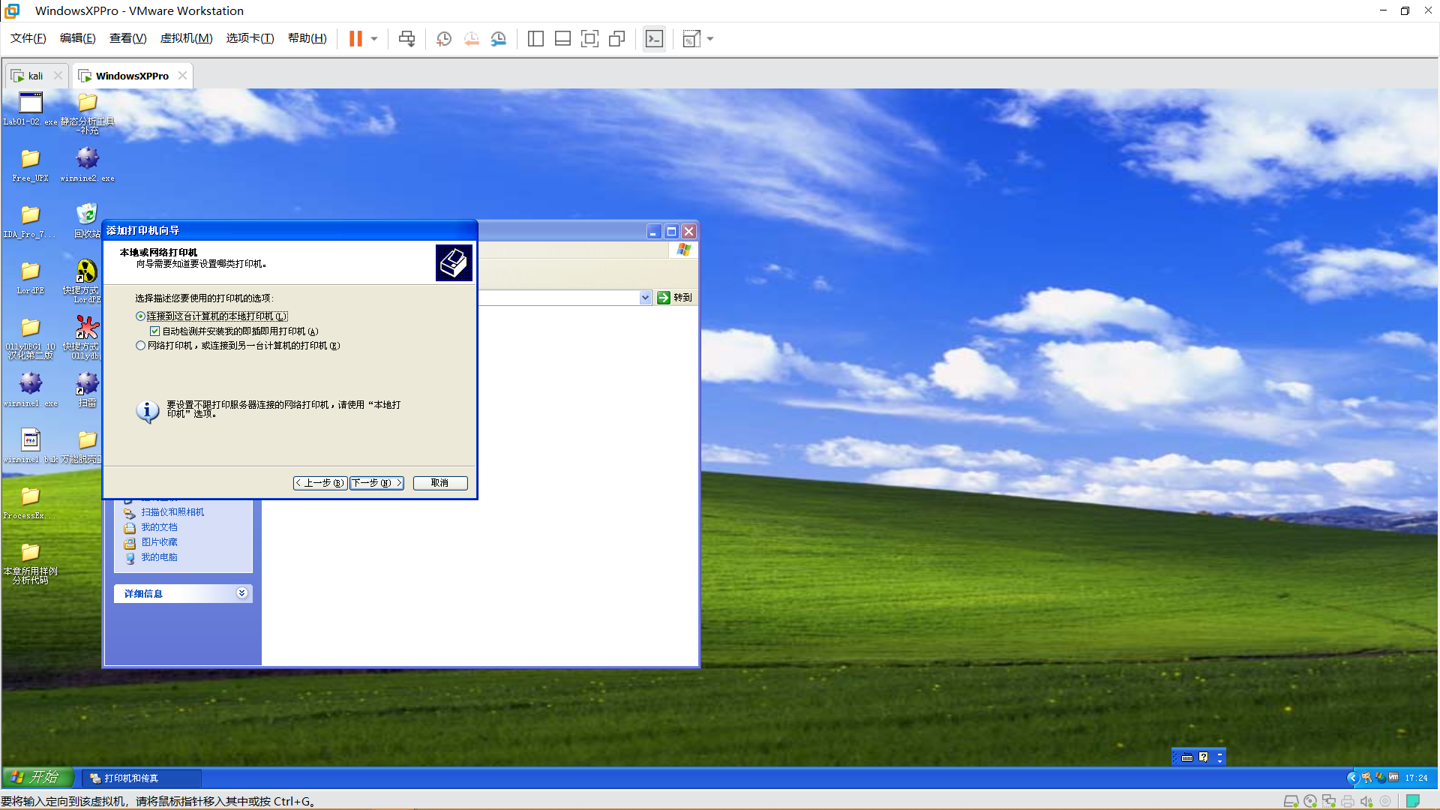Viewport: 1440px width, 810px height.
Task: Open the stretch display dropdown arrow
Action: pos(710,39)
